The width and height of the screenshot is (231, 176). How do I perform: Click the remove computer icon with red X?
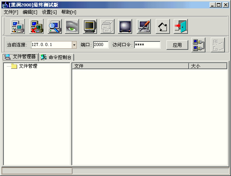pyautogui.click(x=36, y=27)
